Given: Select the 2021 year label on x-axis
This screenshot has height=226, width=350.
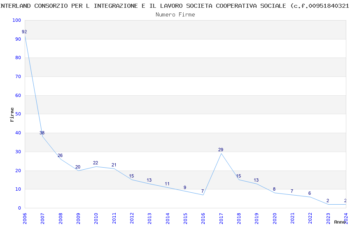Looking at the screenshot, I should tap(293, 219).
